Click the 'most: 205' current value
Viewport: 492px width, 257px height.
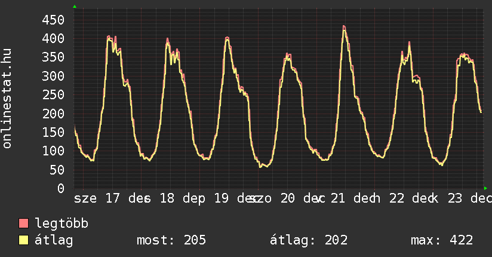tap(171, 240)
